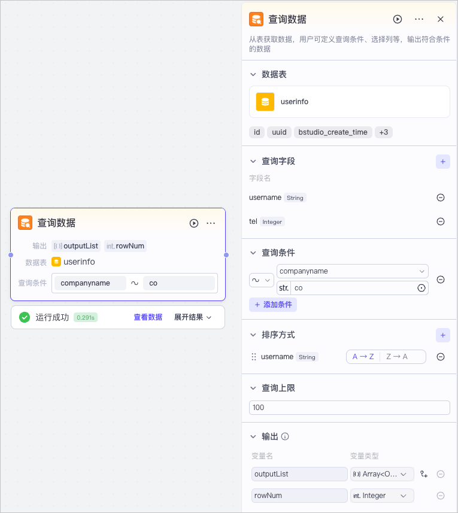Click the orange 查询数据 icon in panel header
Screen dimensions: 458x513
pyautogui.click(x=256, y=19)
